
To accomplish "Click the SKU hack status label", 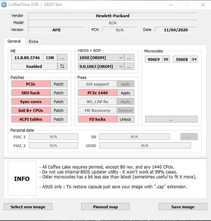I will (x=30, y=93).
